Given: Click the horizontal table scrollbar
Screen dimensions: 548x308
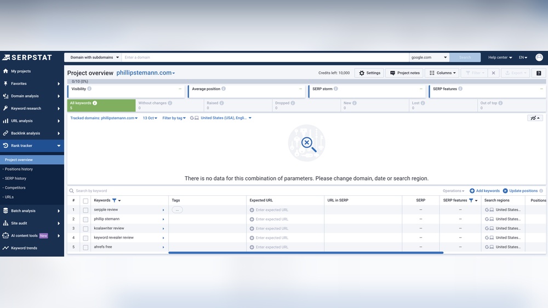Looking at the screenshot, I should [x=306, y=253].
